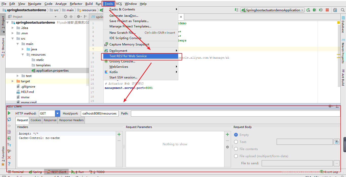Click the Import Request icon in REST Client

pos(9,138)
